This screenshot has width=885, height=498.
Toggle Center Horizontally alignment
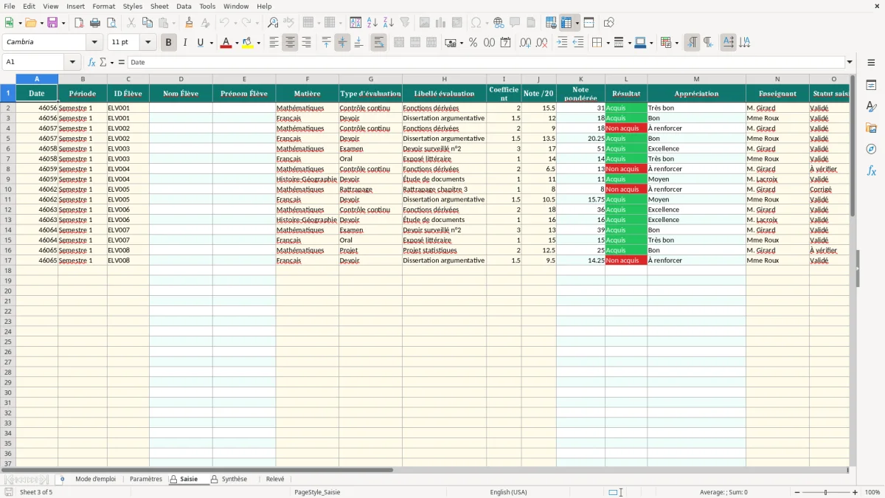coord(290,43)
